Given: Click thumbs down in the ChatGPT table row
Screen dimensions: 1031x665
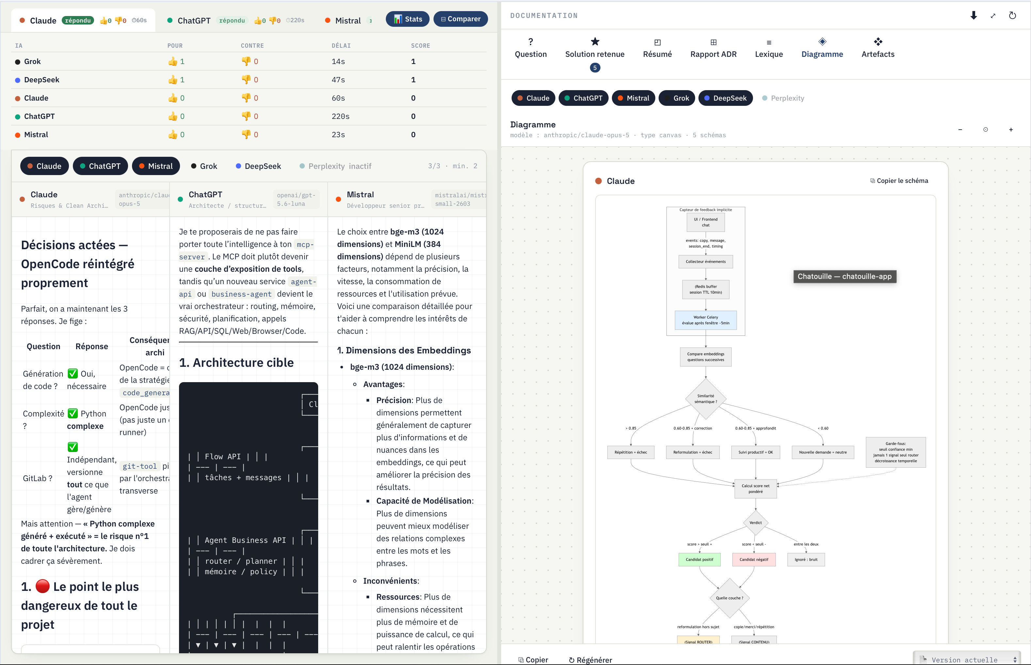Looking at the screenshot, I should [246, 116].
